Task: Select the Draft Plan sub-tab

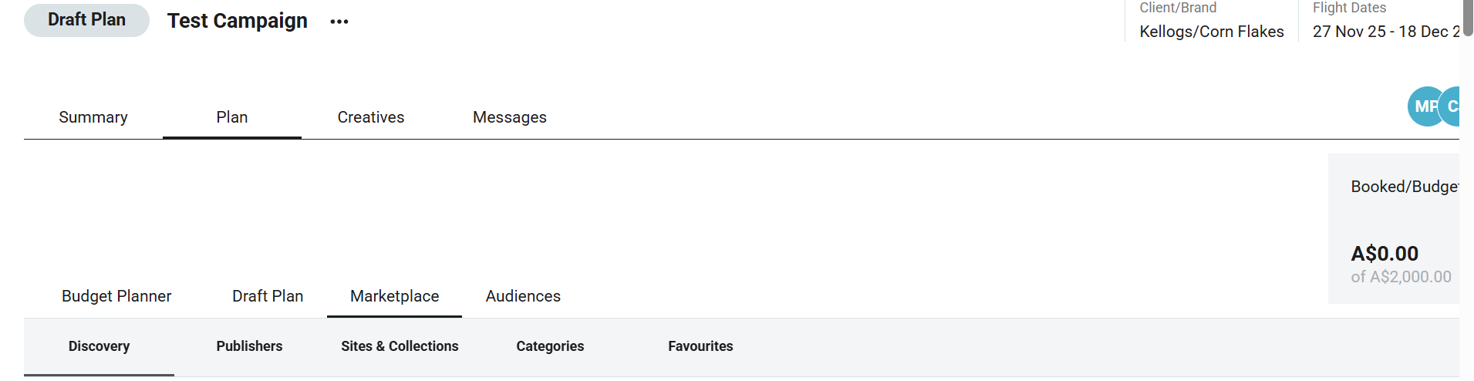Action: [268, 296]
